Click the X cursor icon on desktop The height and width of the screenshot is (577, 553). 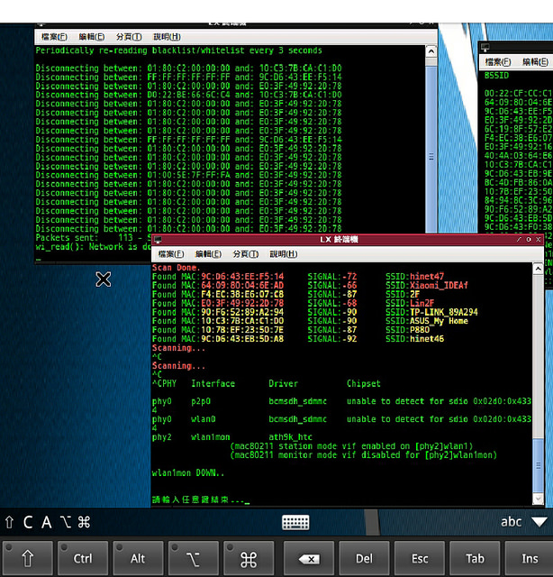coord(104,279)
